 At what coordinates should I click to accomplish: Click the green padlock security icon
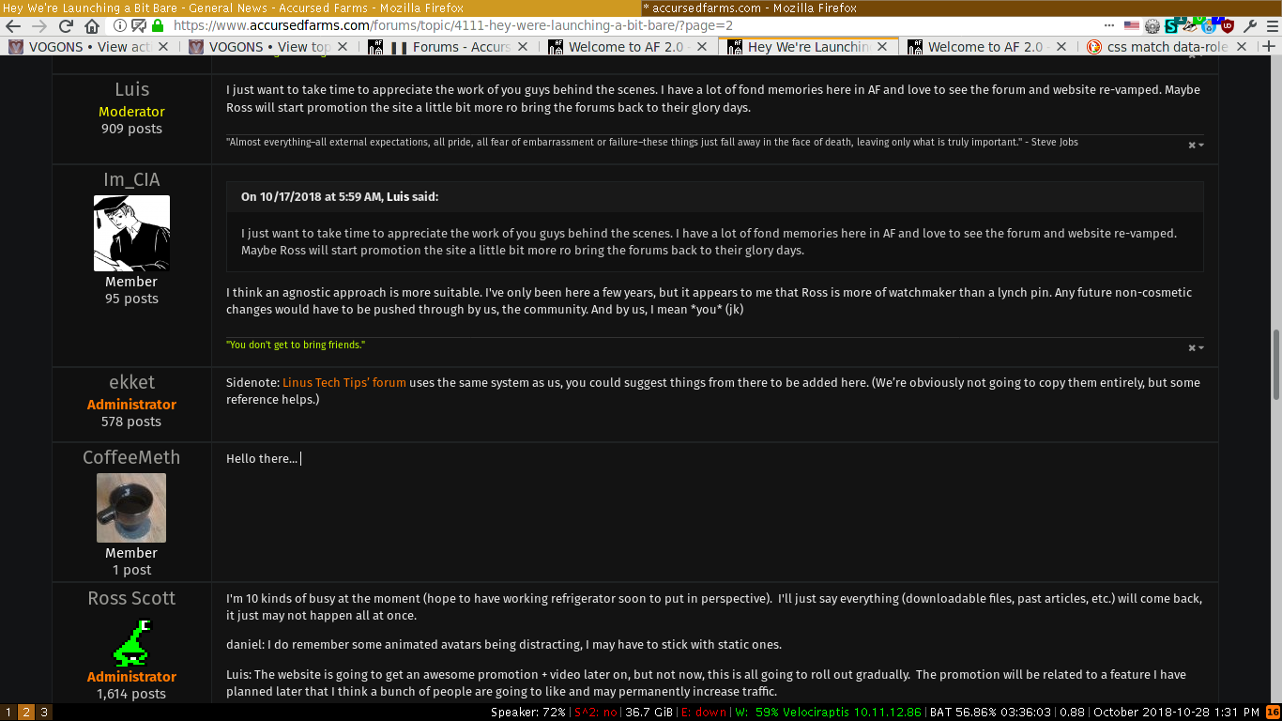coord(157,26)
